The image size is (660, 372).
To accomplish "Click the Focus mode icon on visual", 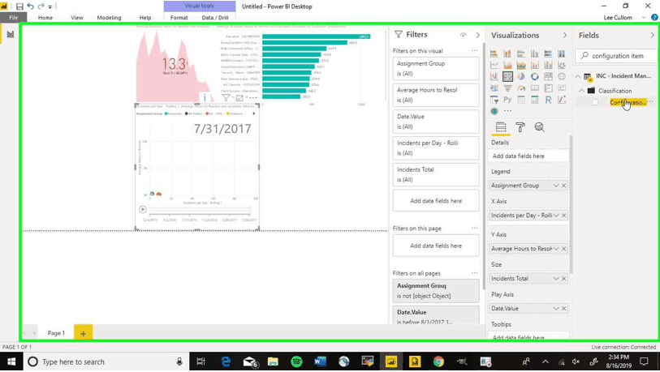I will click(x=239, y=98).
